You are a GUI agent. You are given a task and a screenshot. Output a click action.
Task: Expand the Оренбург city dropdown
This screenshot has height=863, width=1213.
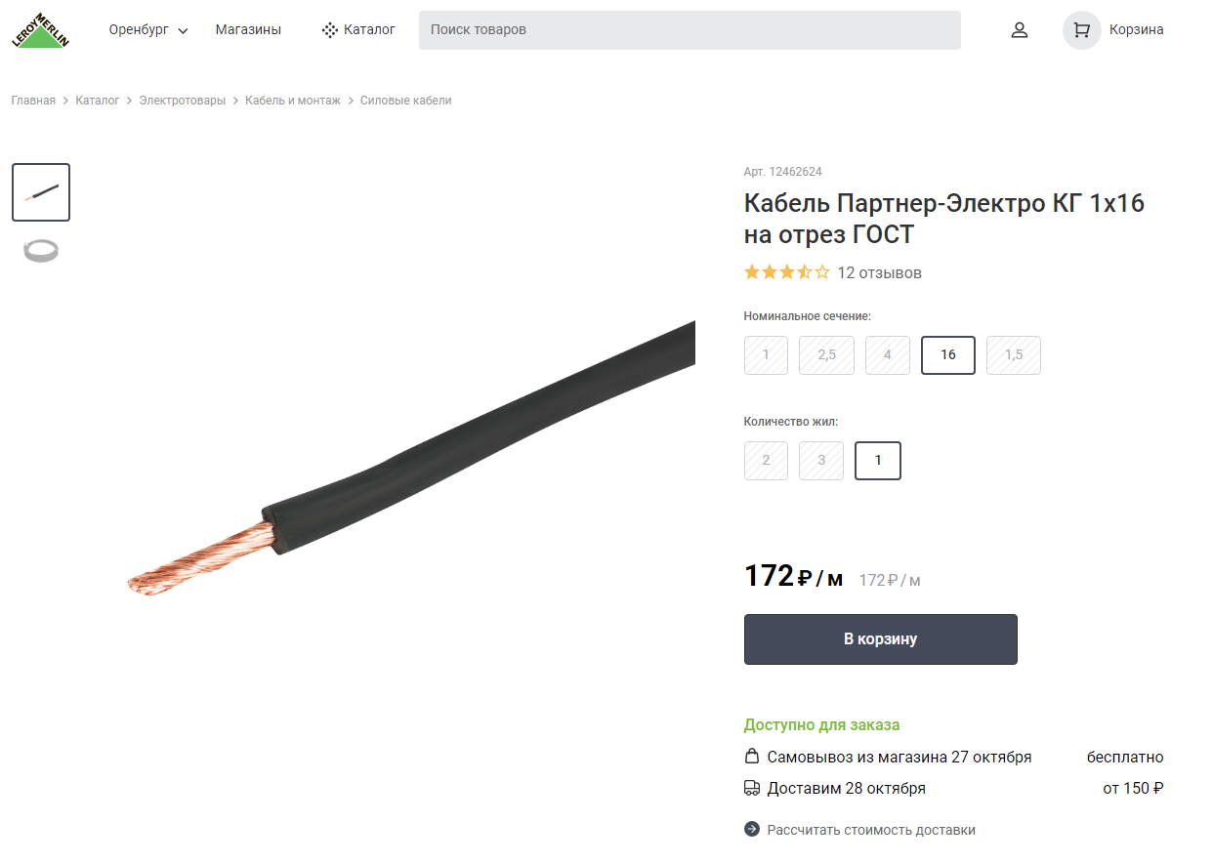coord(148,30)
